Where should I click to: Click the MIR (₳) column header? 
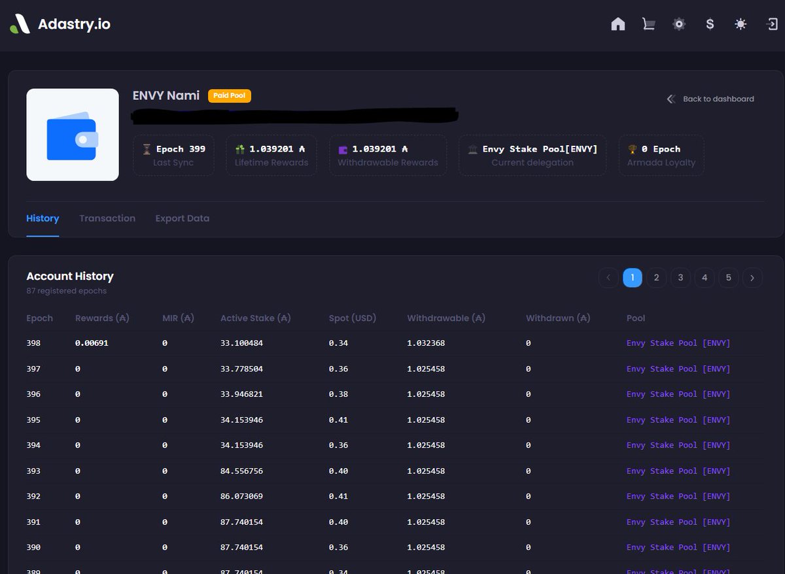(179, 318)
